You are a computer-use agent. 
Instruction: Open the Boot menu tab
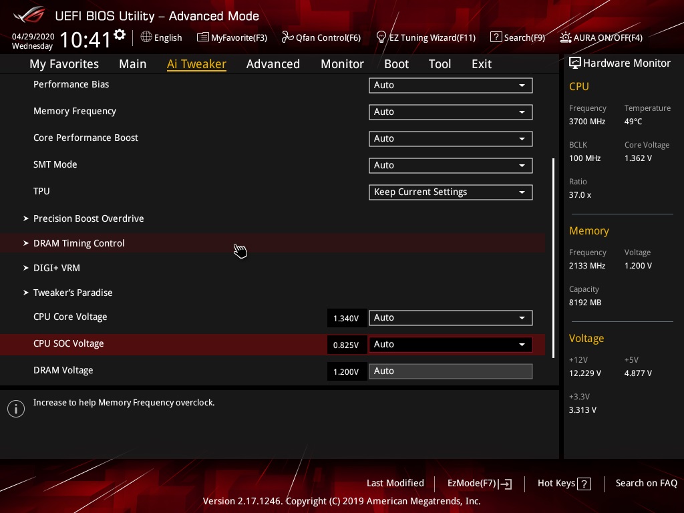coord(396,63)
